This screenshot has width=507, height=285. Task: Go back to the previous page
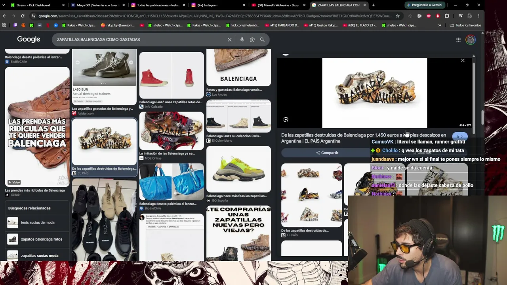tap(4, 16)
